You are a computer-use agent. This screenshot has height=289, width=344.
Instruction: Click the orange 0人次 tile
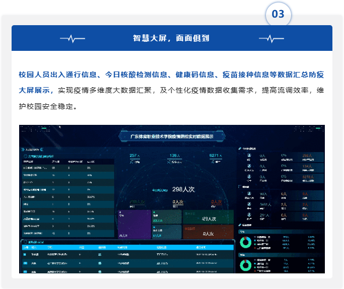[x=208, y=233]
